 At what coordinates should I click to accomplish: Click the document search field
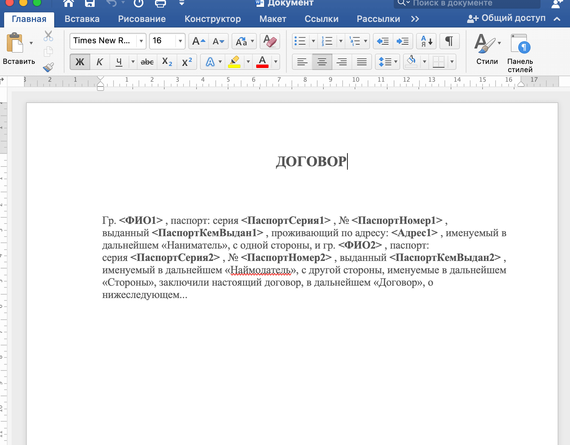(467, 3)
